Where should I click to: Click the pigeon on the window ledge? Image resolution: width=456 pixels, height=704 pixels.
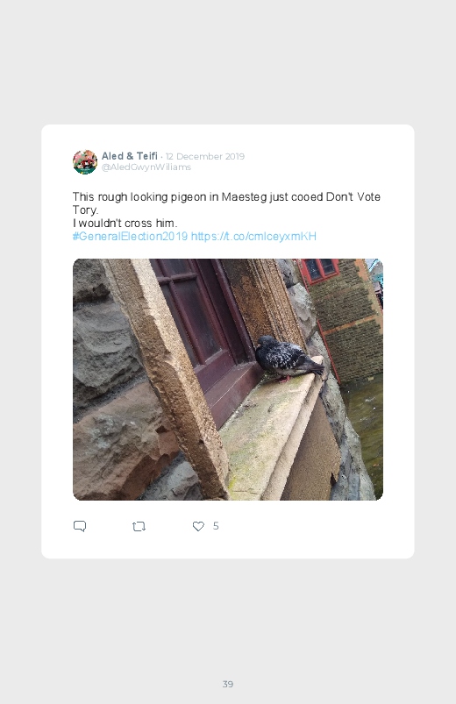click(289, 359)
